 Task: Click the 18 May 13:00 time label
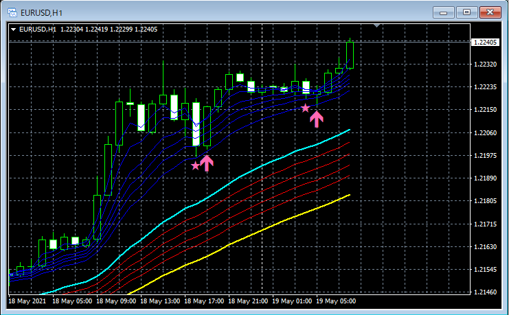pos(160,301)
